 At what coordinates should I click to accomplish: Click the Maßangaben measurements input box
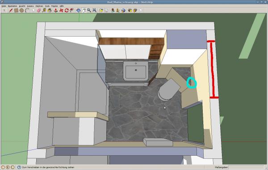tap(246, 167)
